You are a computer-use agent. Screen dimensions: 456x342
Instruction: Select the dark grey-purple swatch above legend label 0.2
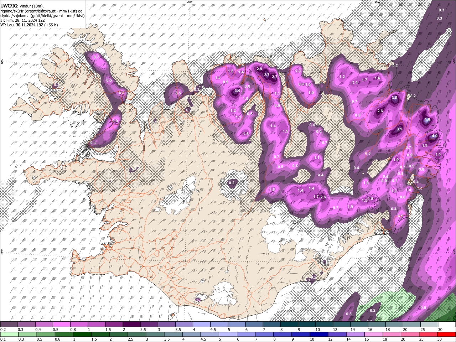point(9,324)
